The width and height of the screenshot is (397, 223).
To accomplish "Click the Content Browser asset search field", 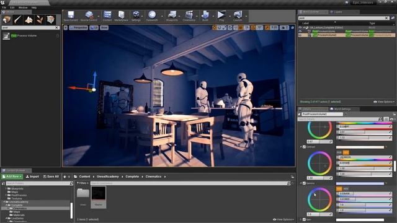I will click(190, 183).
